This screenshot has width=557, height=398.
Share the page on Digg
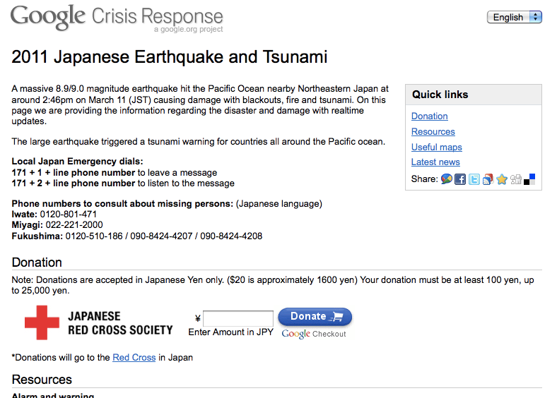coord(516,179)
